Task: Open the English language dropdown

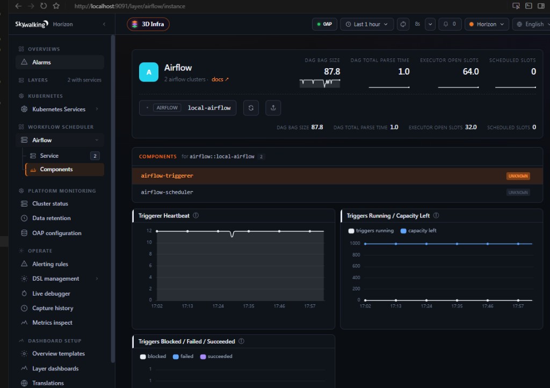Action: [x=532, y=24]
